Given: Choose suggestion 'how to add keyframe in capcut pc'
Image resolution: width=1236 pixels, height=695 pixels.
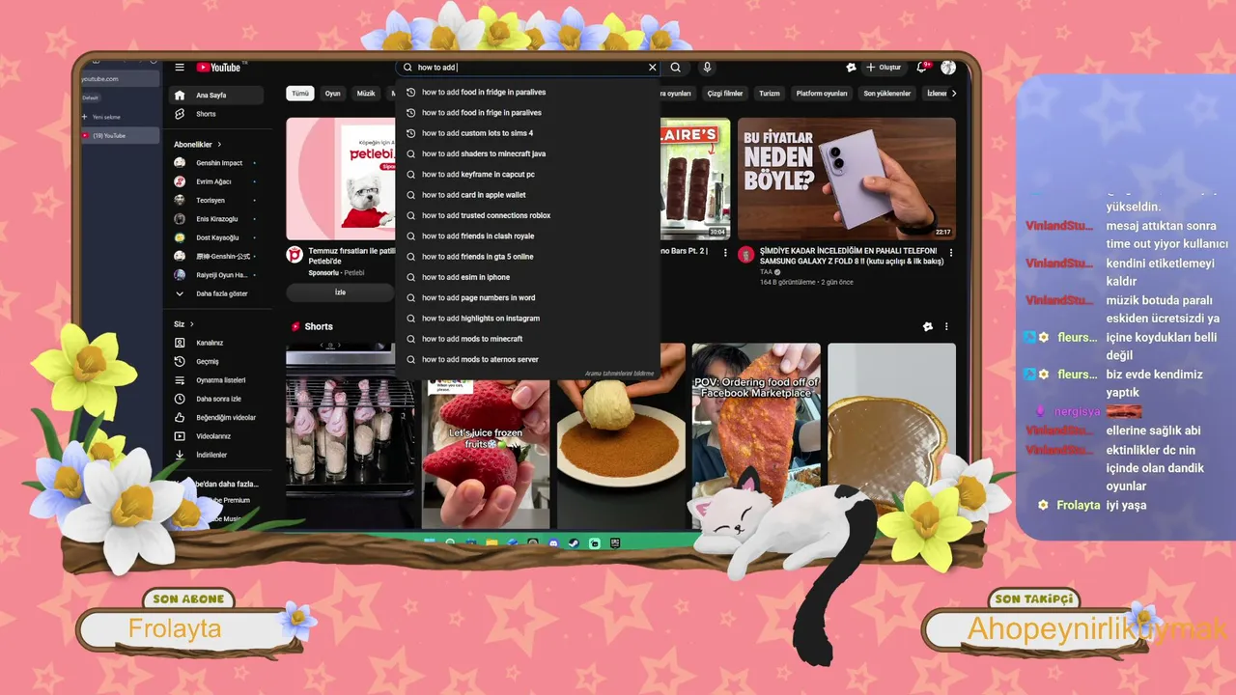Looking at the screenshot, I should pyautogui.click(x=527, y=175).
